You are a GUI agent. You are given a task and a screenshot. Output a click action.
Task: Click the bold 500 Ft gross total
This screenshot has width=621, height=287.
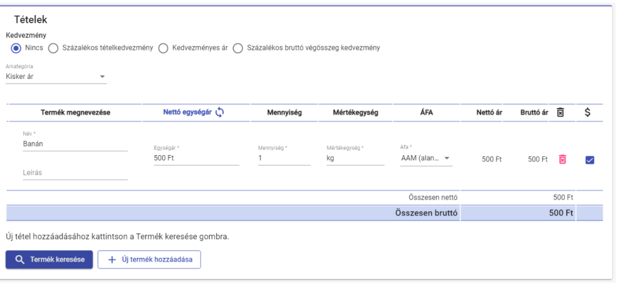click(561, 213)
